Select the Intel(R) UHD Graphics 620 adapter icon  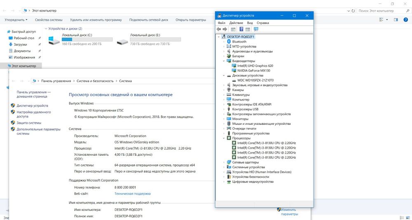pyautogui.click(x=234, y=66)
